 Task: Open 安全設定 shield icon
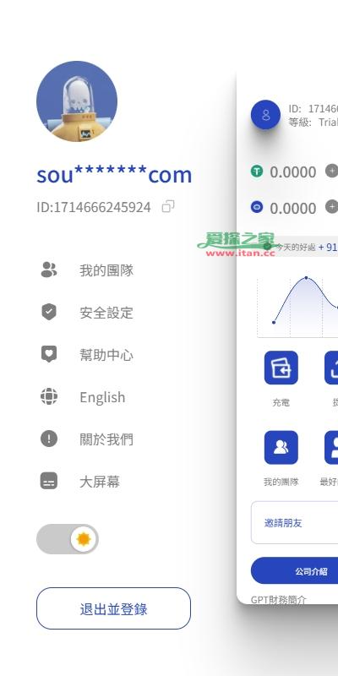tap(49, 312)
